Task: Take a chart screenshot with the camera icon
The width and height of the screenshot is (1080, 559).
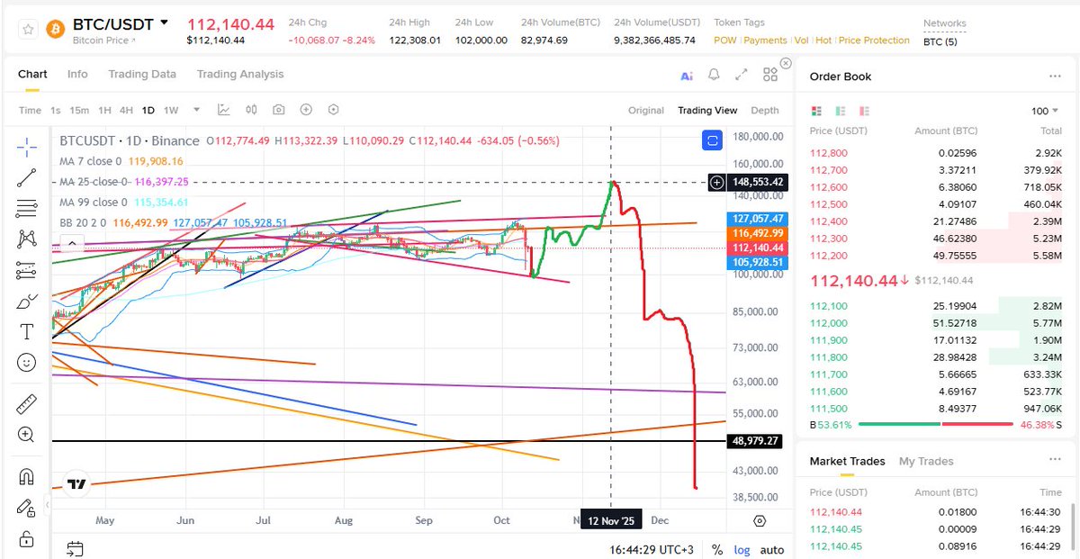Action: [x=279, y=110]
